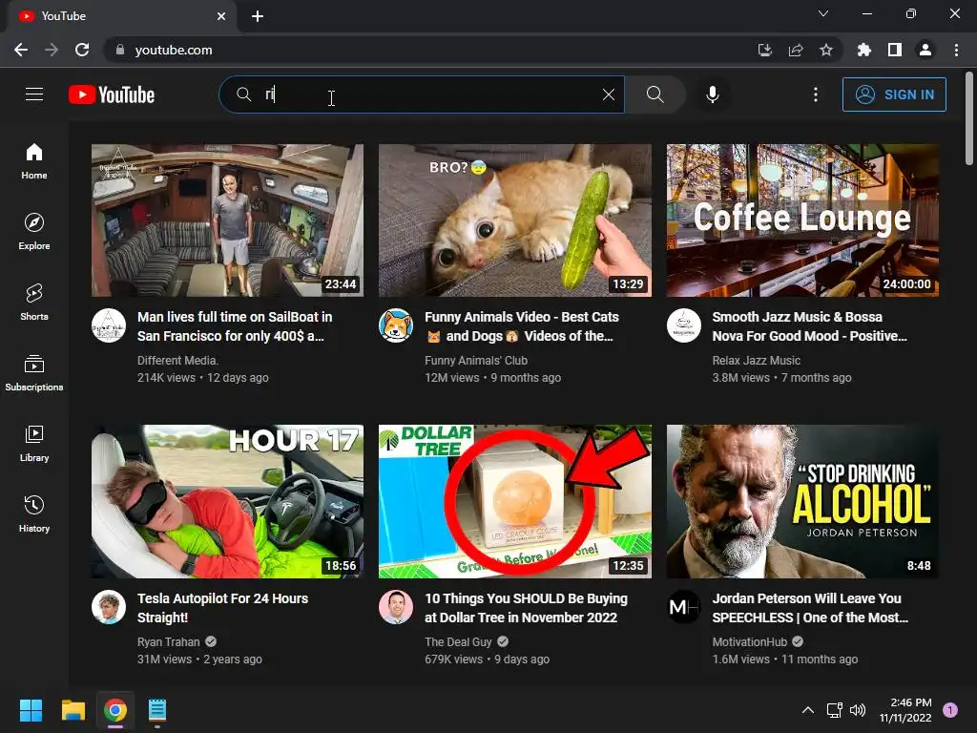The width and height of the screenshot is (977, 733).
Task: Reload the page in Chrome
Action: (82, 50)
